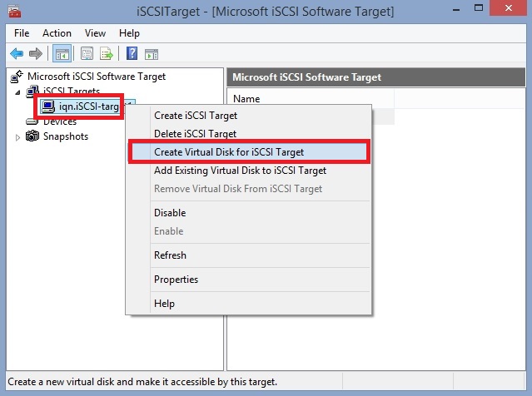
Task: Click the iqn.iSCSI-targ computer icon
Action: [x=47, y=106]
